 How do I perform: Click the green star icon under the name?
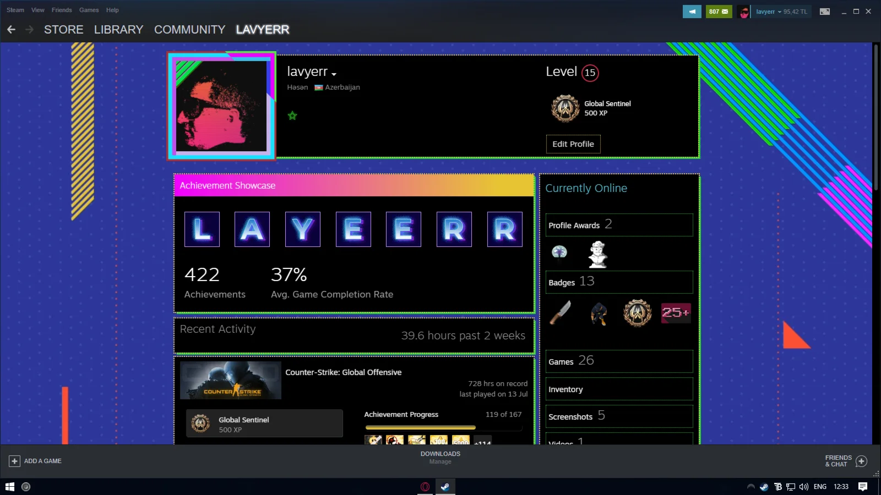point(292,116)
